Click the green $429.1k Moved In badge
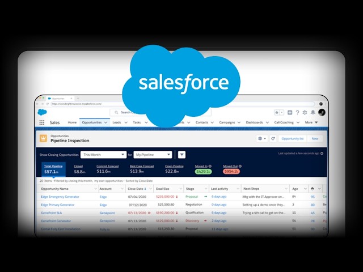 tap(203, 172)
